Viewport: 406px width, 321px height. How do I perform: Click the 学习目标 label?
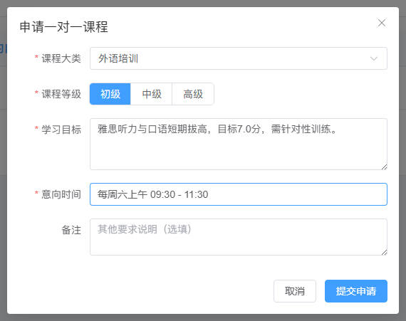(61, 130)
